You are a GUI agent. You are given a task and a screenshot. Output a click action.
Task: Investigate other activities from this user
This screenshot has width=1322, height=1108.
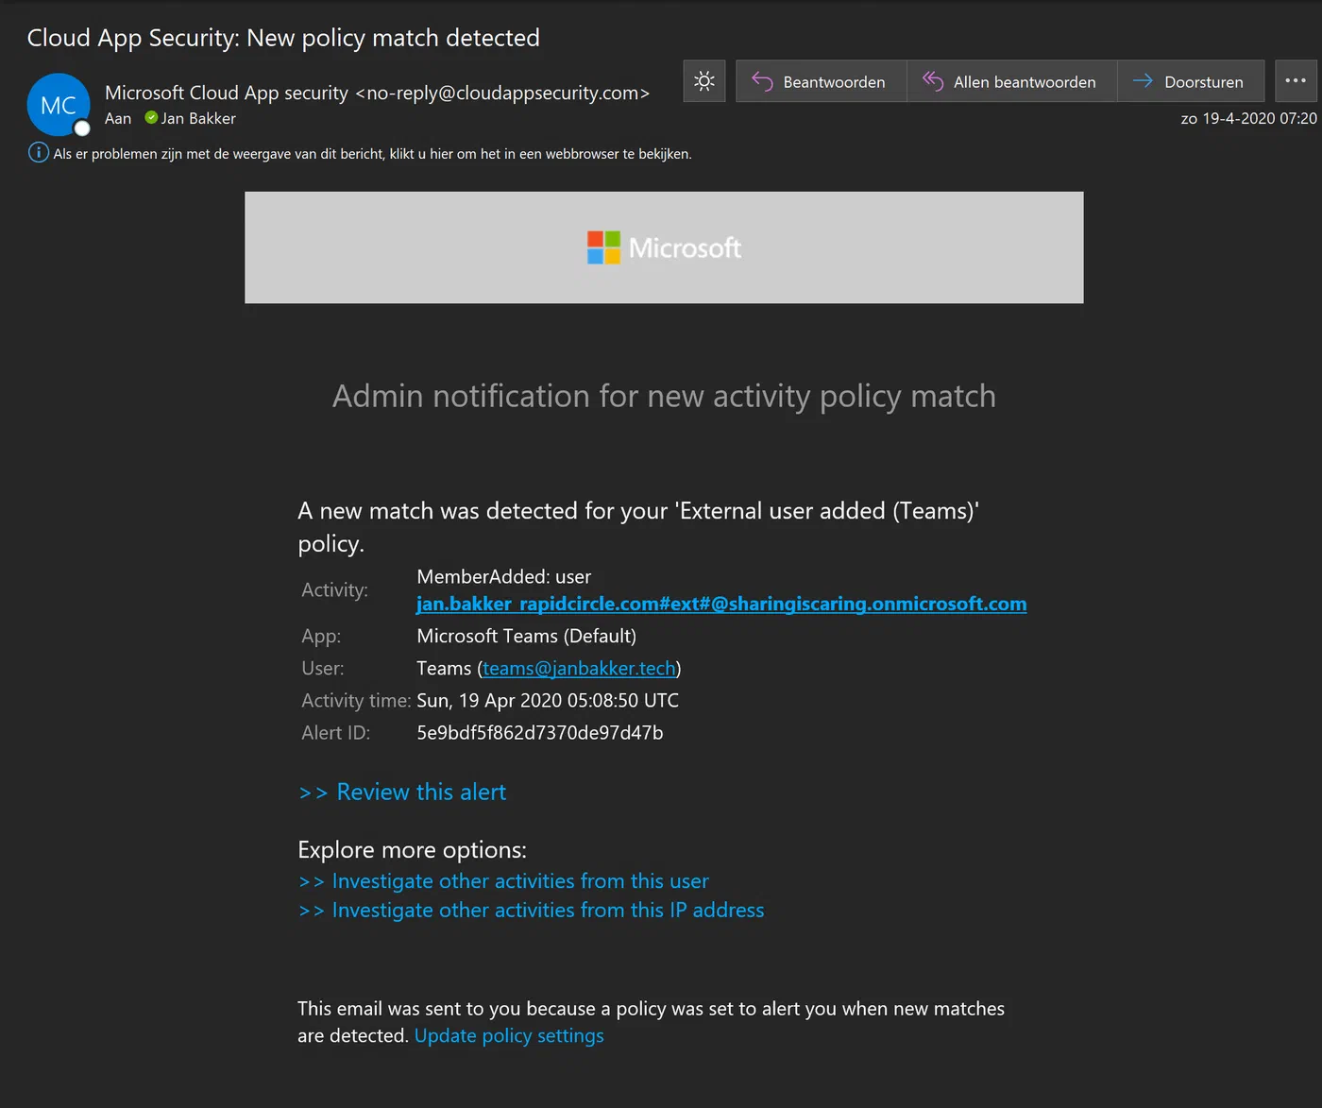pyautogui.click(x=504, y=881)
